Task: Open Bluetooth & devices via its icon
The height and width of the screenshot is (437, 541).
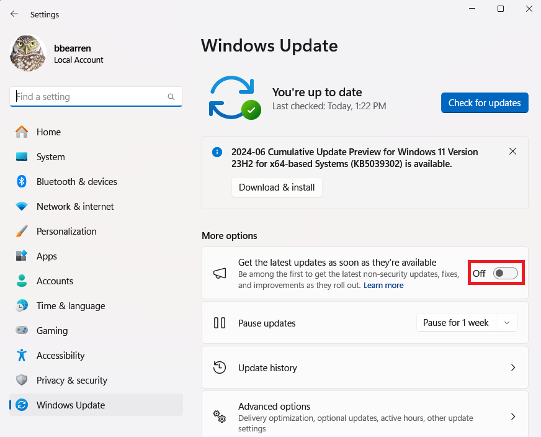Action: point(22,181)
